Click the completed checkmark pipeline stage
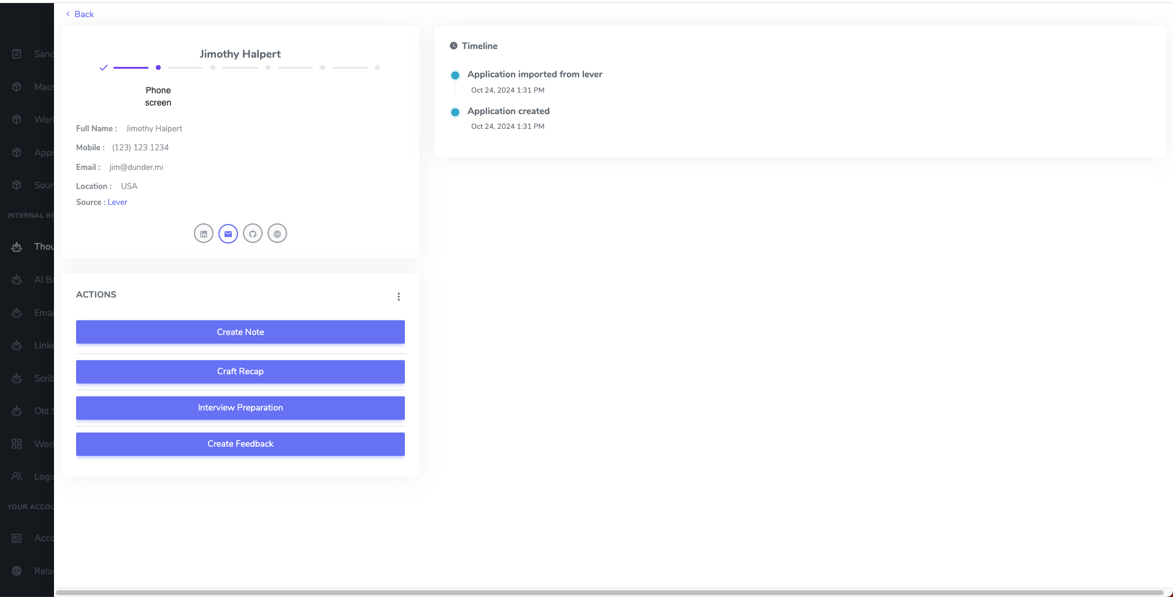The image size is (1173, 597). coord(104,67)
